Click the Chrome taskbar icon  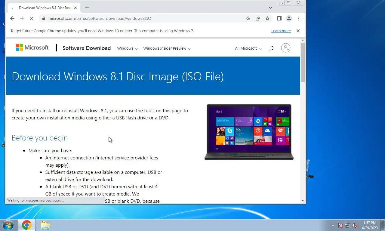point(26,225)
